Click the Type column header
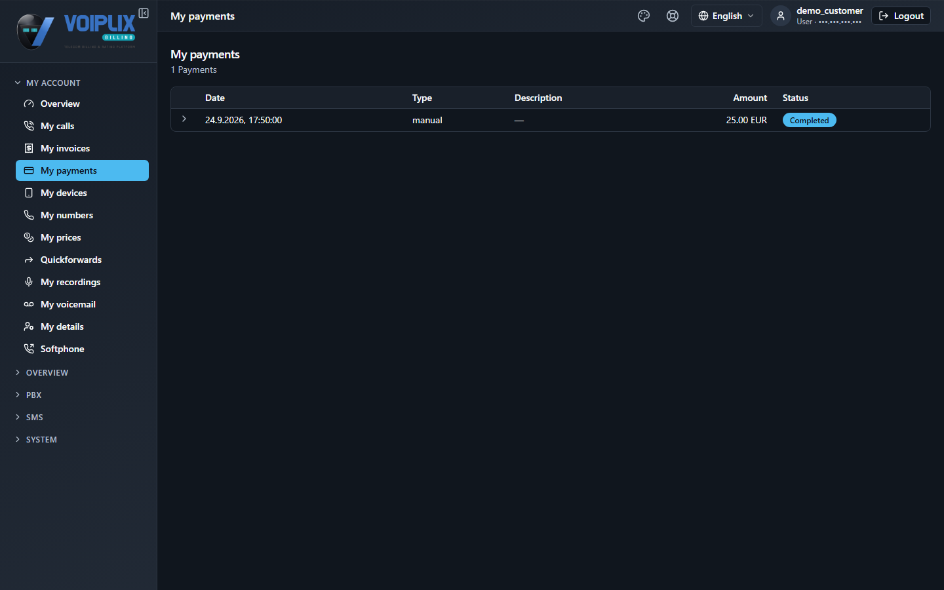This screenshot has height=590, width=944. [x=422, y=98]
